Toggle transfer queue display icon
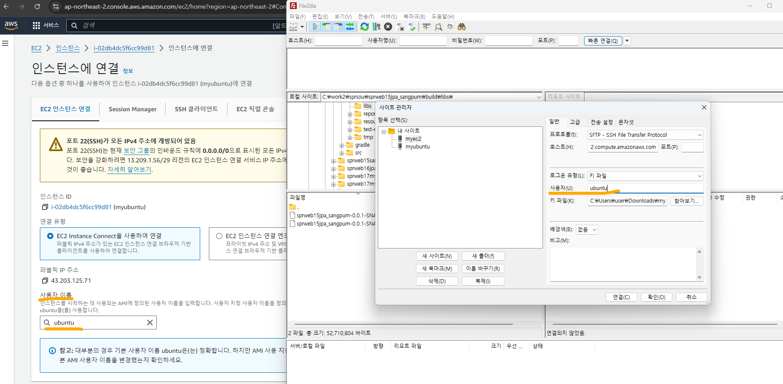The image size is (783, 384). 350,27
